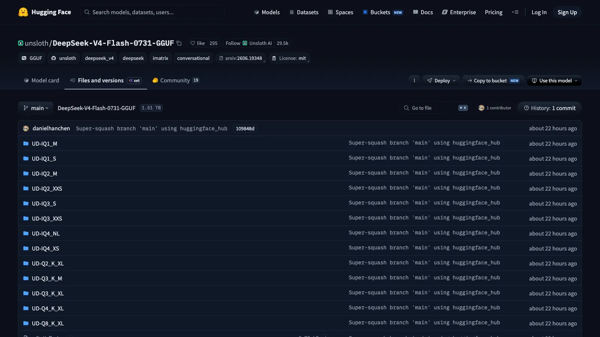
Task: Open Docs in the top navigation
Action: 423,12
